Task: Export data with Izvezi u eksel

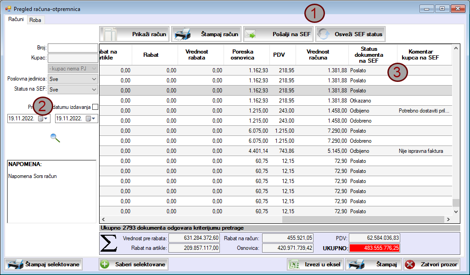Action: 315,264
